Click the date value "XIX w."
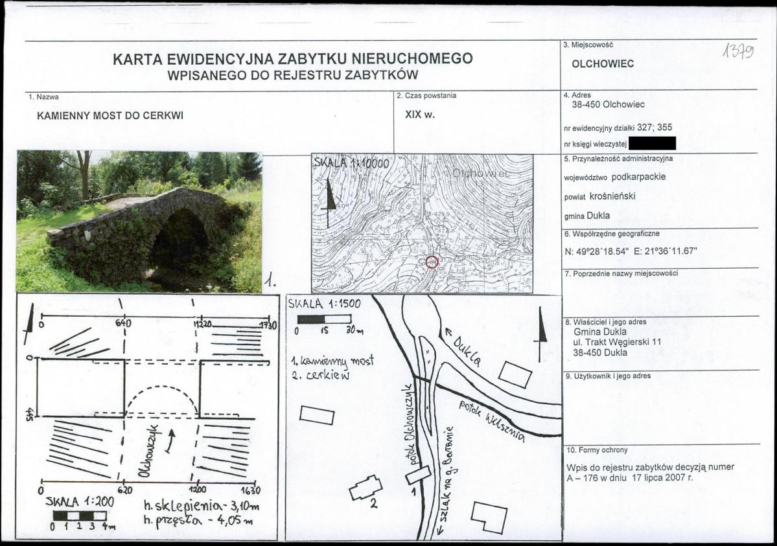This screenshot has width=777, height=546. [x=419, y=115]
